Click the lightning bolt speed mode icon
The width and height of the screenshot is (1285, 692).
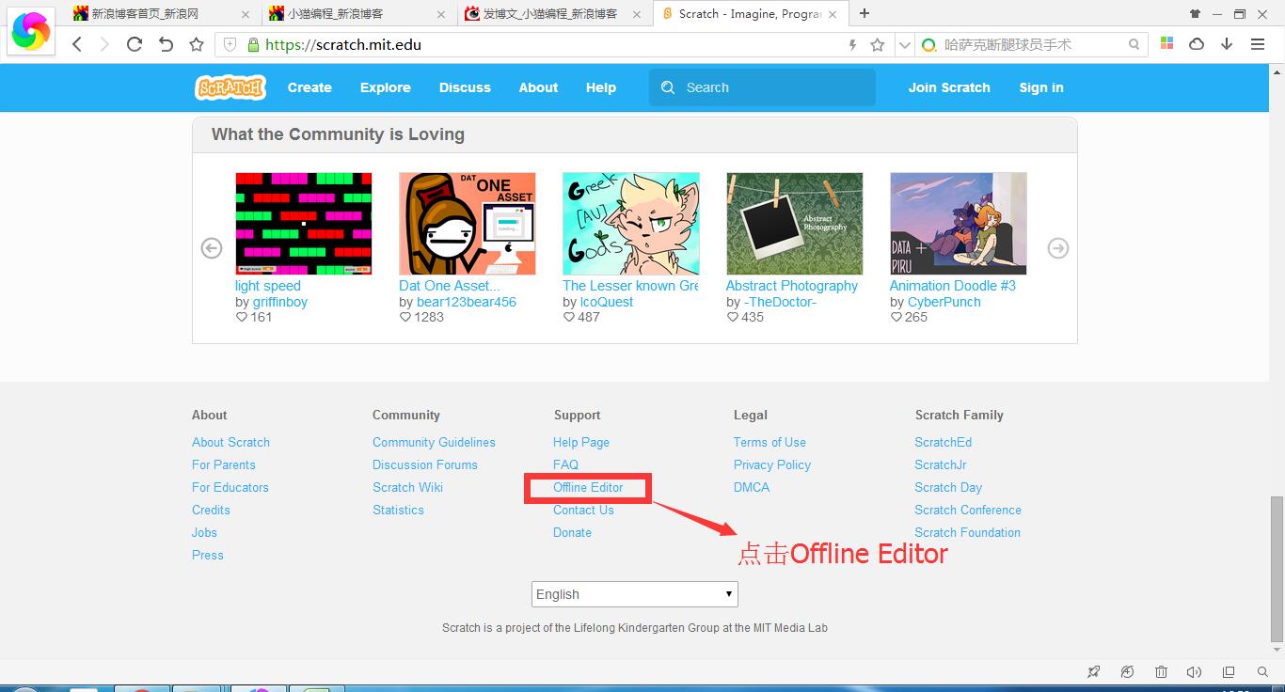[x=853, y=44]
